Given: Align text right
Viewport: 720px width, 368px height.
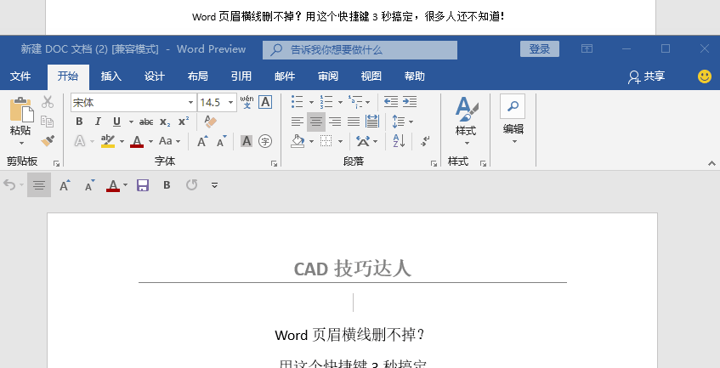Looking at the screenshot, I should 335,122.
